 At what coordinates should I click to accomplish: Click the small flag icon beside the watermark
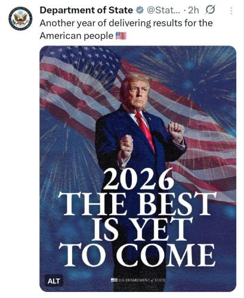[x=115, y=280]
